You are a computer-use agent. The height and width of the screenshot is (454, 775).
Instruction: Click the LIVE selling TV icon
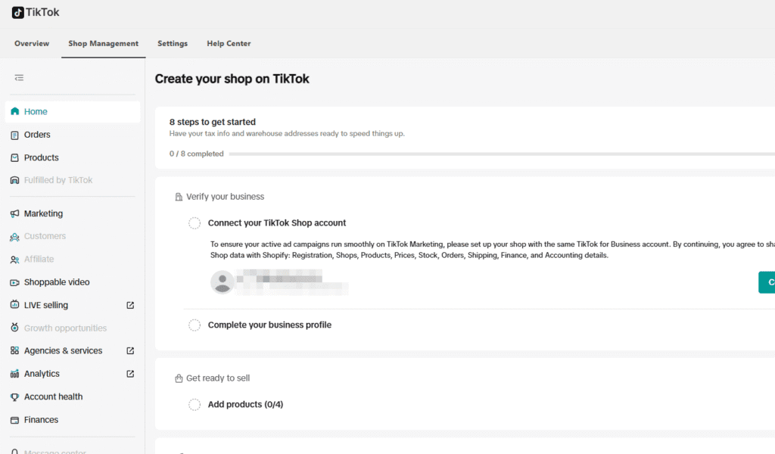15,305
